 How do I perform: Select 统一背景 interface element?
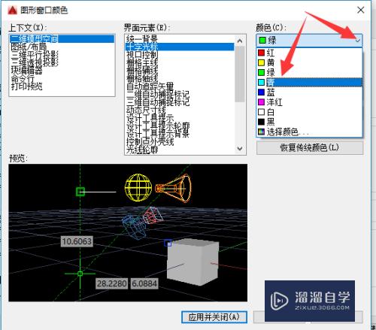tap(180, 39)
